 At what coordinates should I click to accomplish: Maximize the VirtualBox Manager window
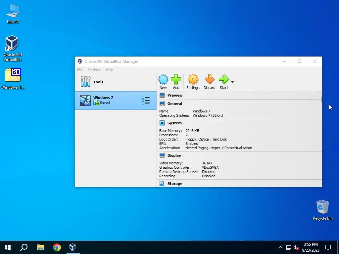click(299, 61)
